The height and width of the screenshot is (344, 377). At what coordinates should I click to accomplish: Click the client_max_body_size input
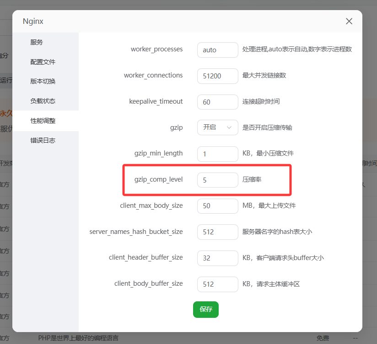coord(217,206)
